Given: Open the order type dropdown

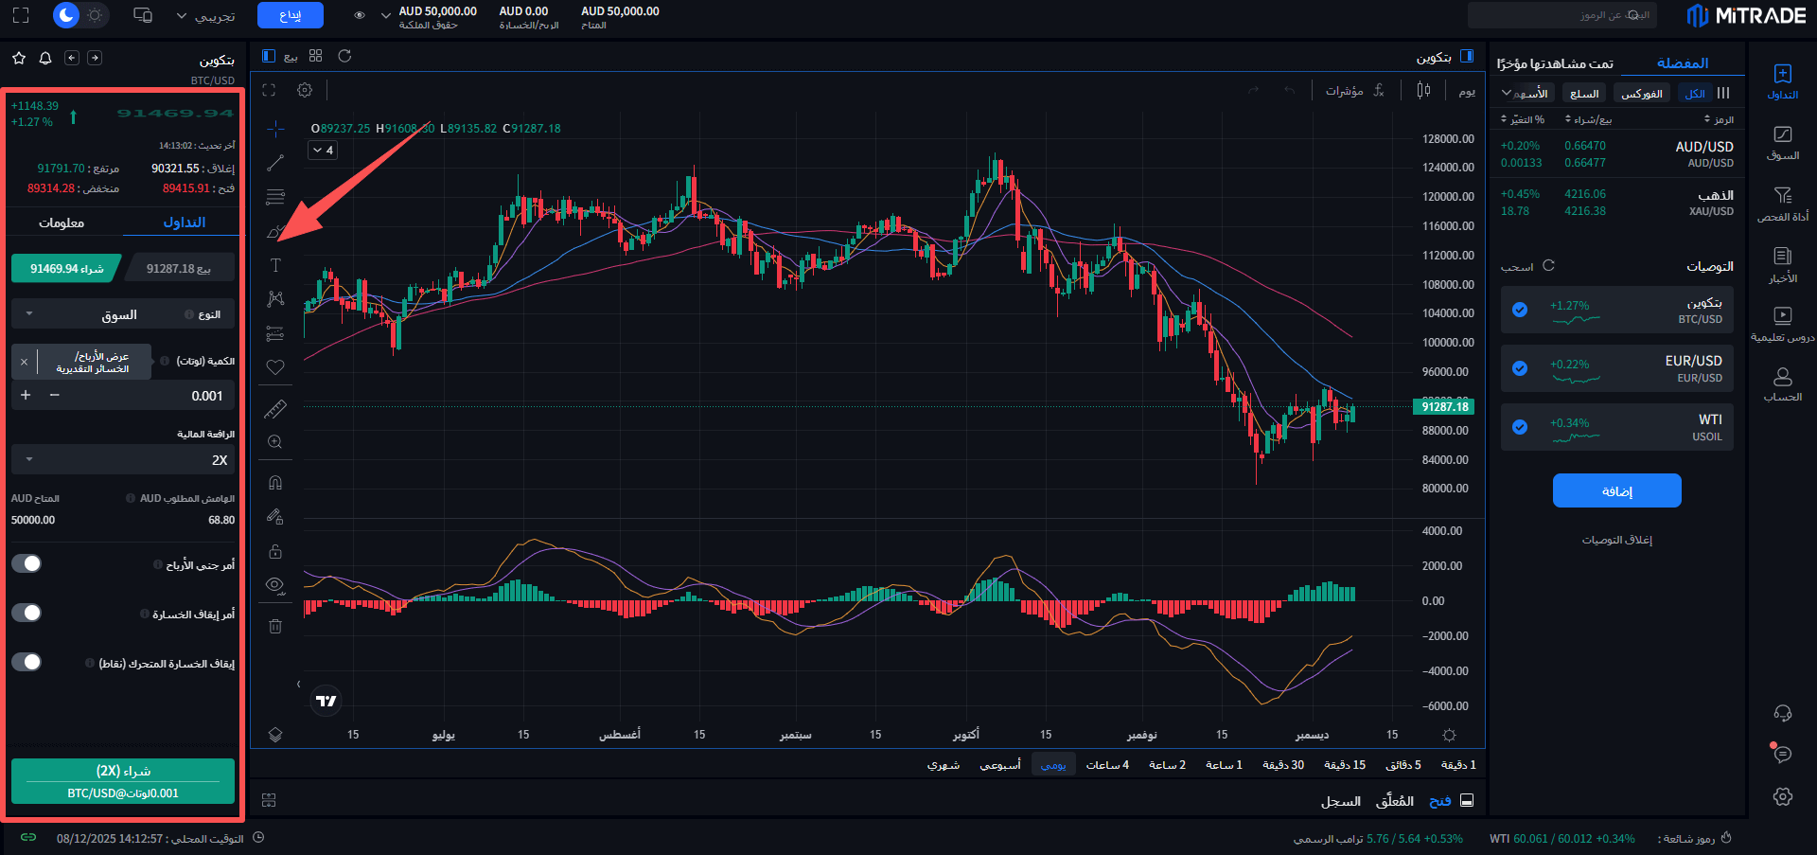Looking at the screenshot, I should [123, 314].
